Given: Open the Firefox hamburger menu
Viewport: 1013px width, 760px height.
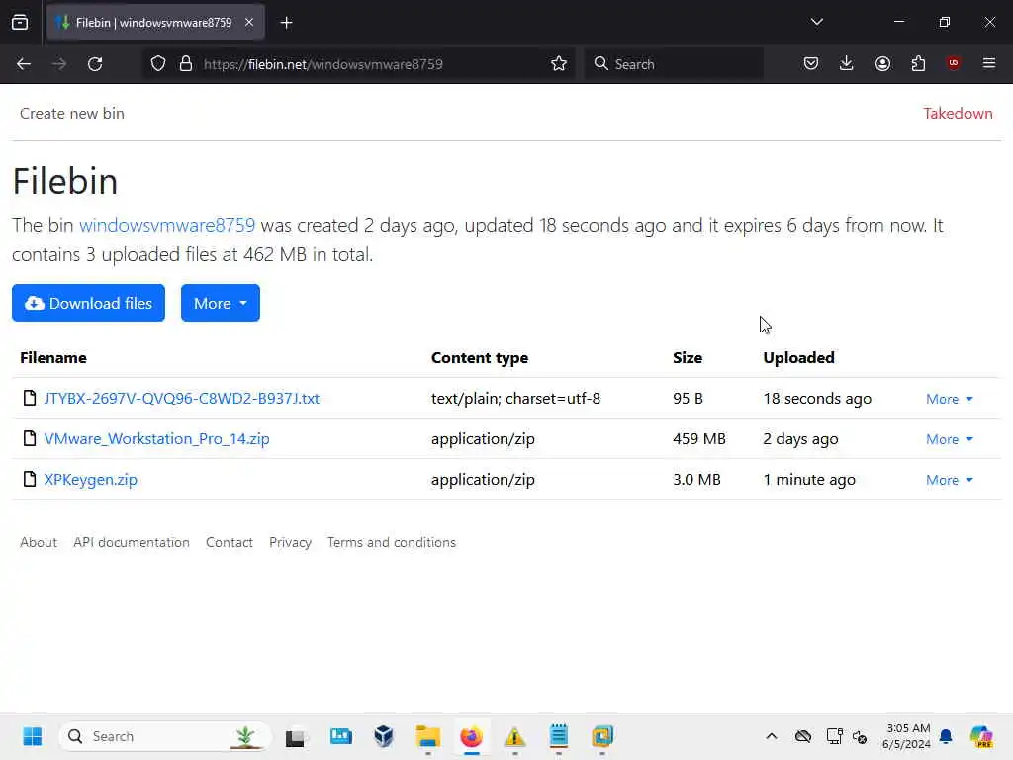Looking at the screenshot, I should tap(989, 63).
